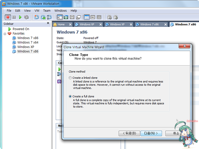Click green power-on arrow in Commands panel
The image size is (199, 149).
(59, 69)
